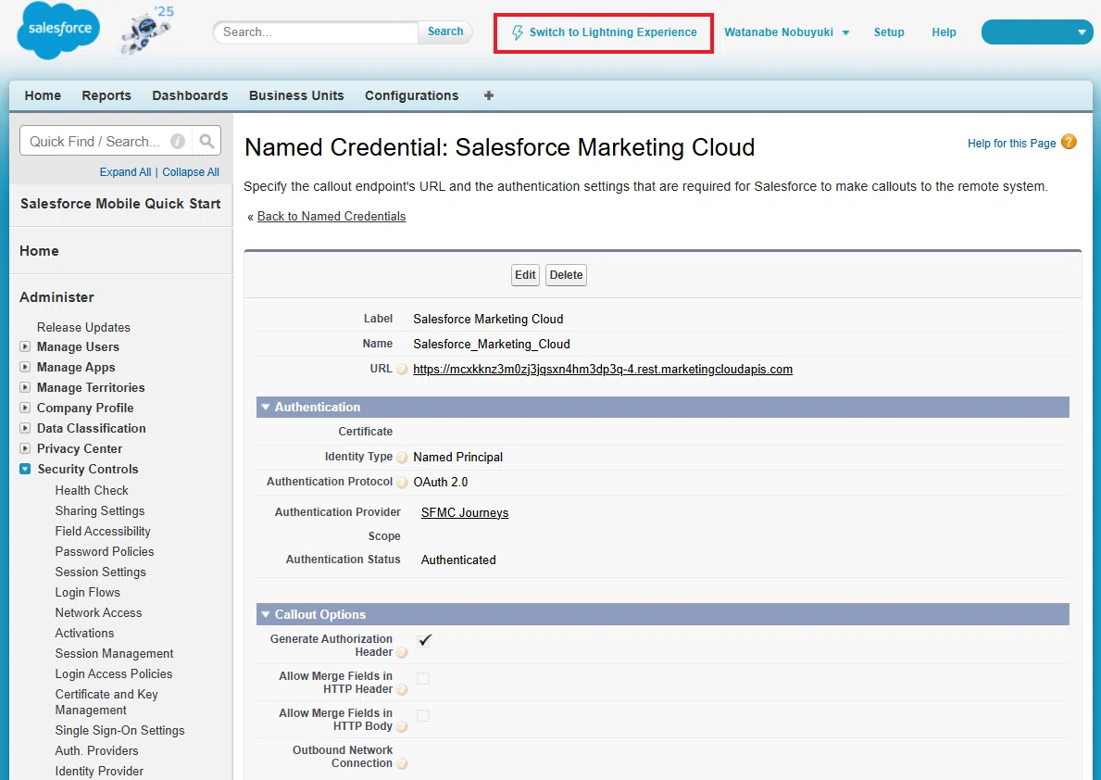Click the help bubble for Outbound Network Connection
Screen dimensions: 1101x780
click(402, 764)
